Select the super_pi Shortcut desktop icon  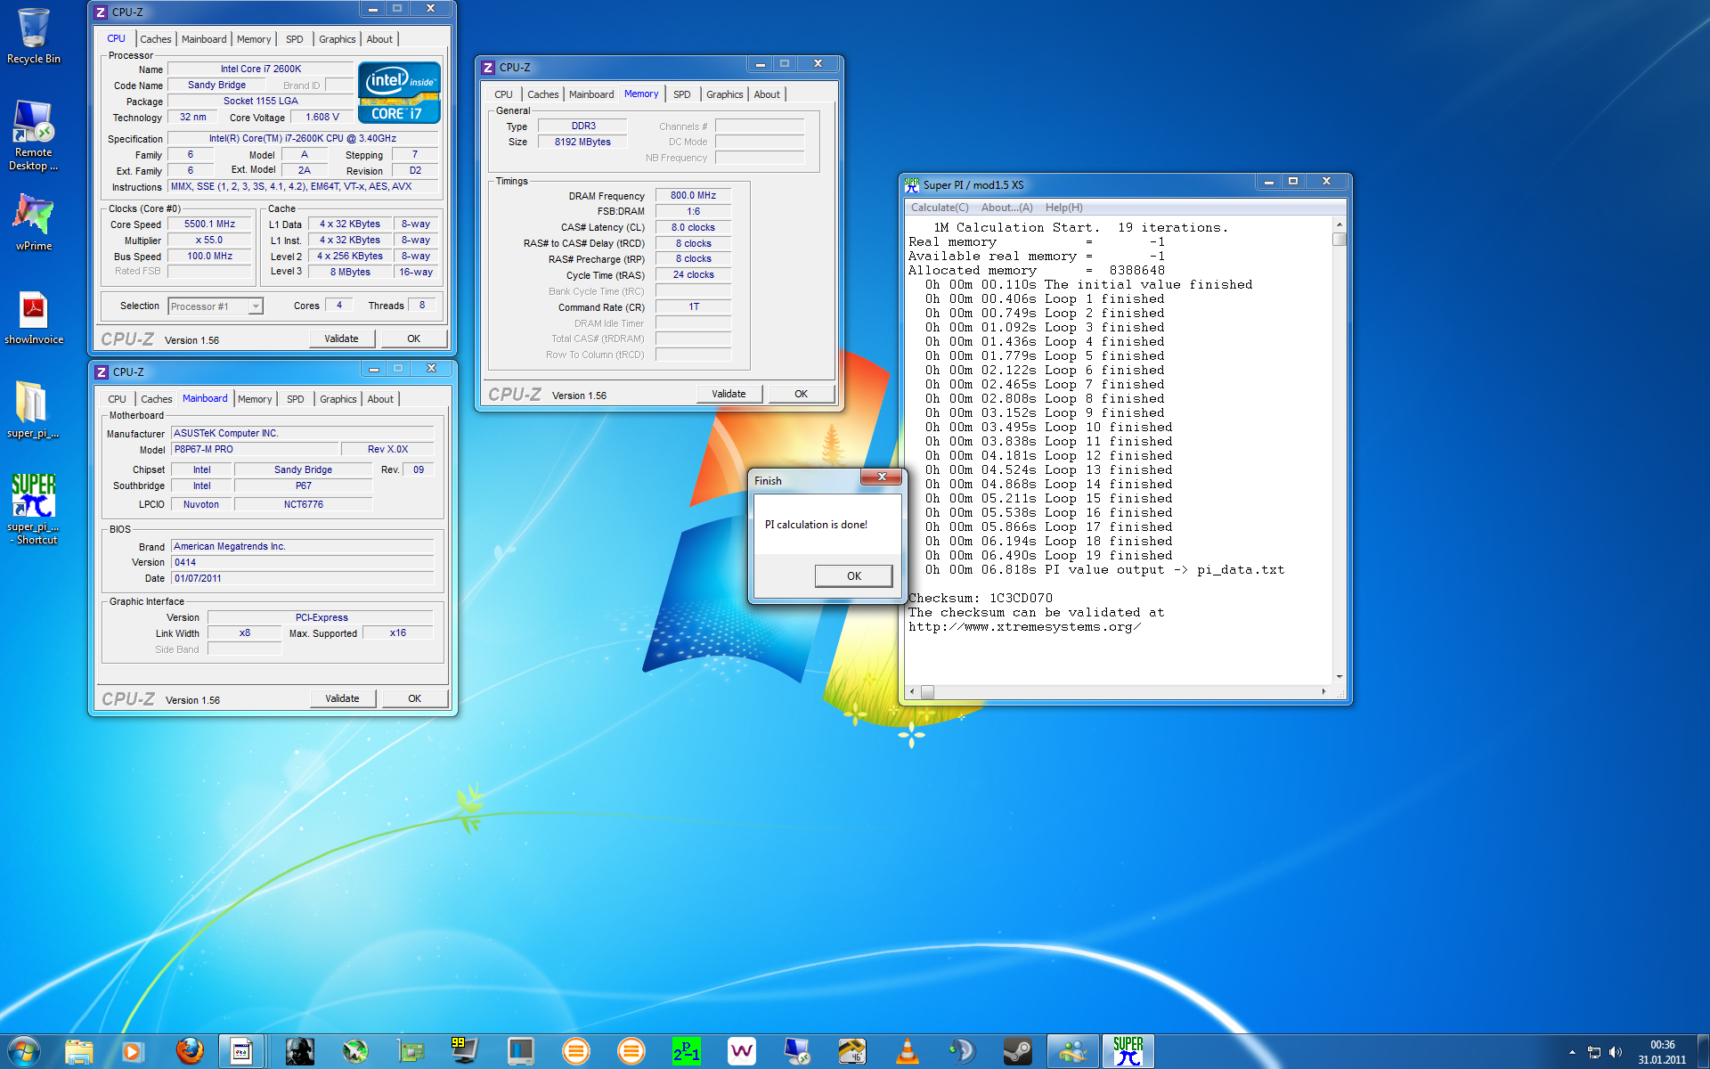click(x=34, y=508)
